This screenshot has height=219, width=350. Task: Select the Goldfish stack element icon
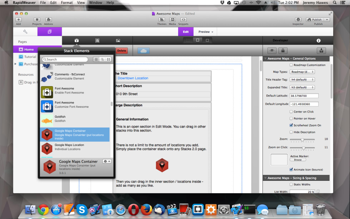coord(47,120)
